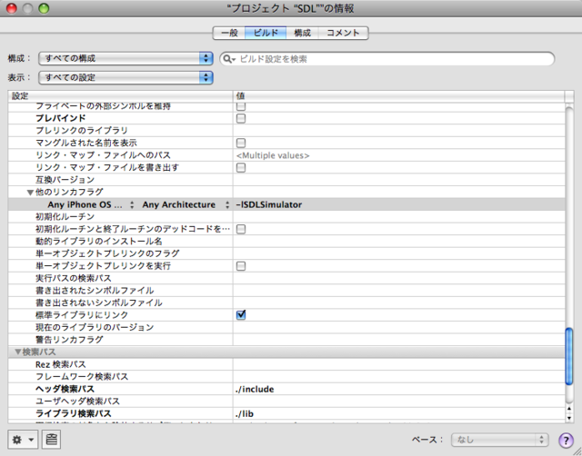Select the ユーザヘッダ検索パス row

286,401
